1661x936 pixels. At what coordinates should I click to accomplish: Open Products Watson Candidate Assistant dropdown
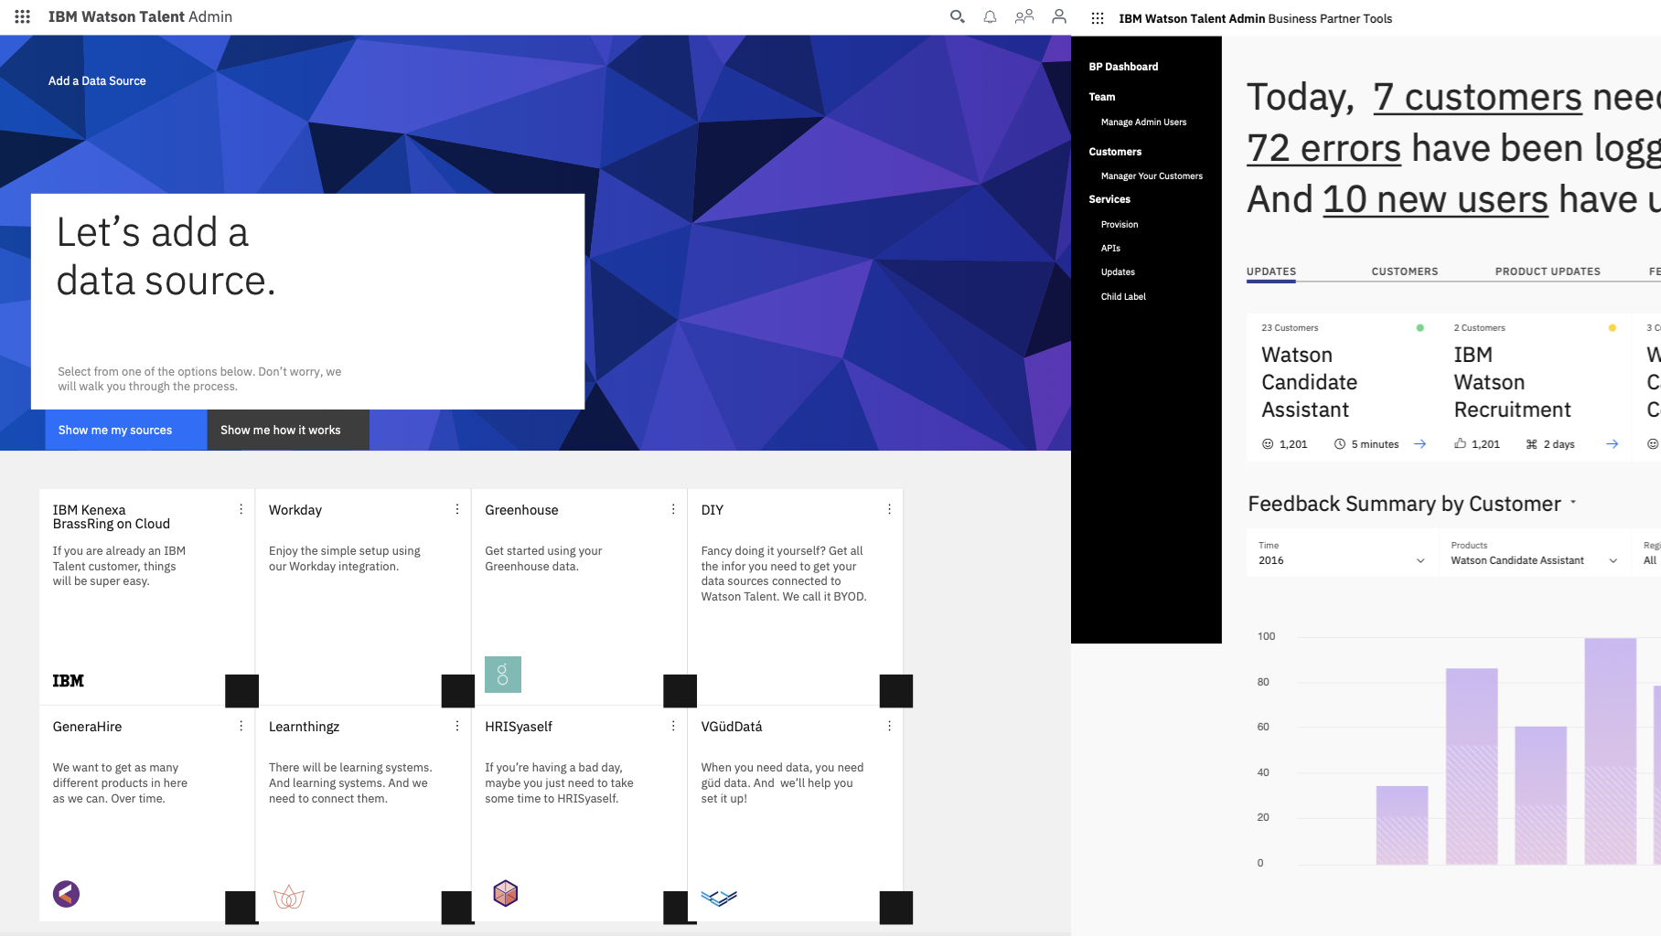[1534, 553]
